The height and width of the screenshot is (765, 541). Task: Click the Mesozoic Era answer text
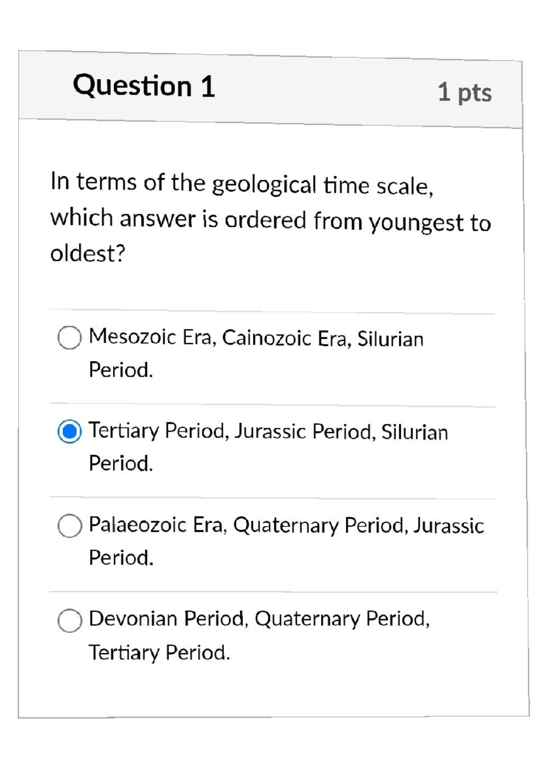pos(255,338)
